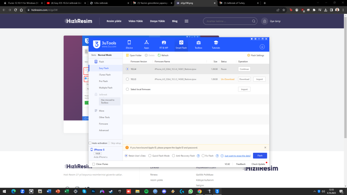347x195 pixels.
Task: Click the download manager arrow icon
Action: click(x=262, y=47)
